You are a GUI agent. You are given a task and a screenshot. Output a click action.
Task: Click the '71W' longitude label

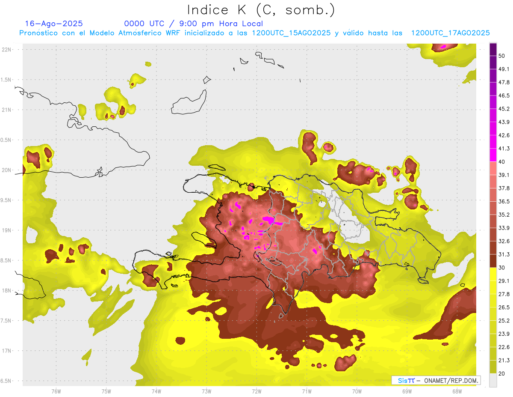click(x=307, y=391)
